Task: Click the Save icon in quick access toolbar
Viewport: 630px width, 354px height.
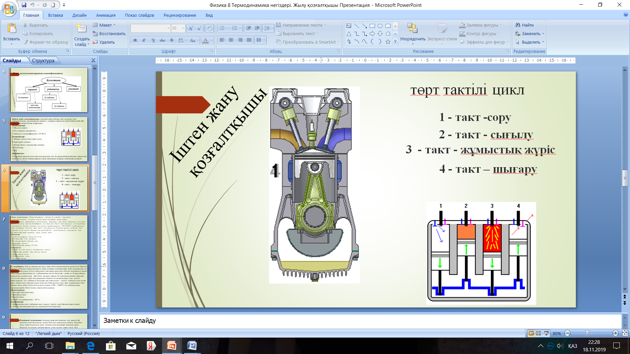Action: coord(24,5)
